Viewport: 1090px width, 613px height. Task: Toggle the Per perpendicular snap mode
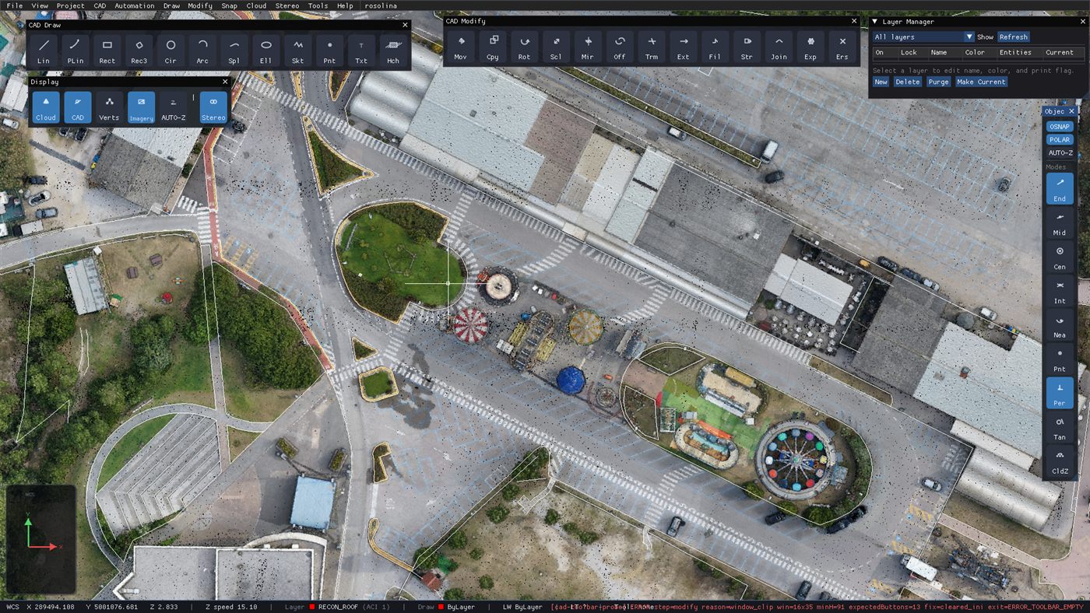coord(1060,393)
